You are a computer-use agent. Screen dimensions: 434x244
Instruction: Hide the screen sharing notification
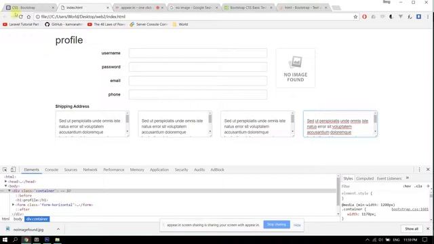coord(297,225)
